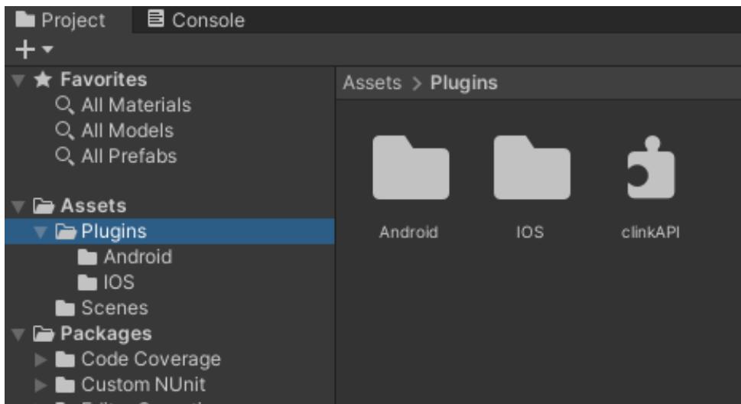Select the clinkAPI plugin asset icon

click(x=650, y=168)
